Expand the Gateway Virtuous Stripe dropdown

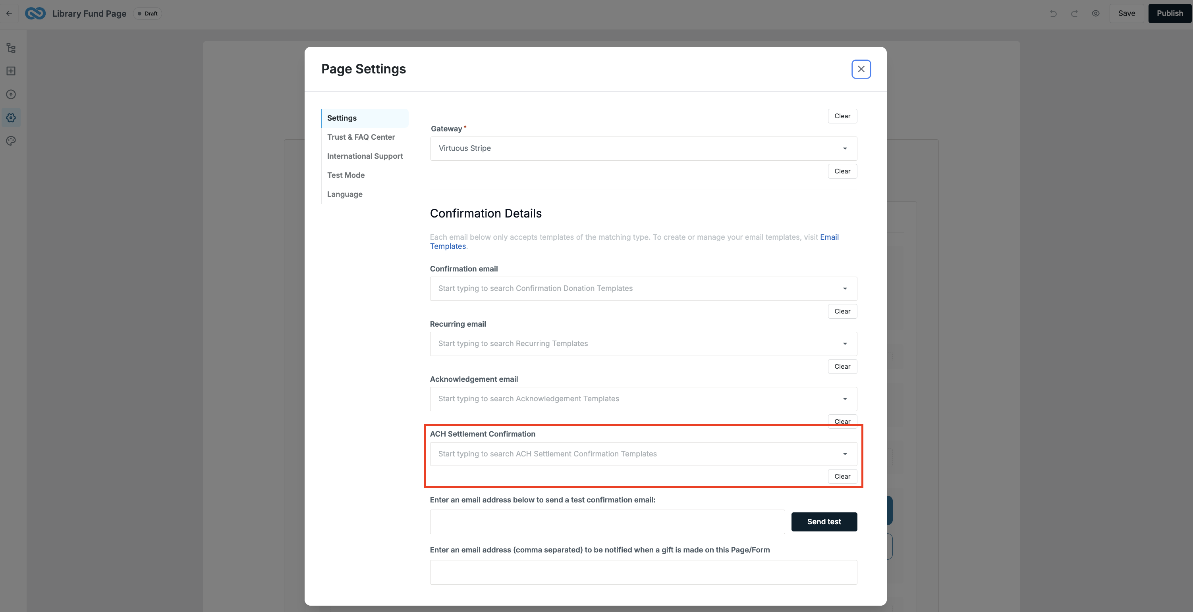[x=643, y=148]
